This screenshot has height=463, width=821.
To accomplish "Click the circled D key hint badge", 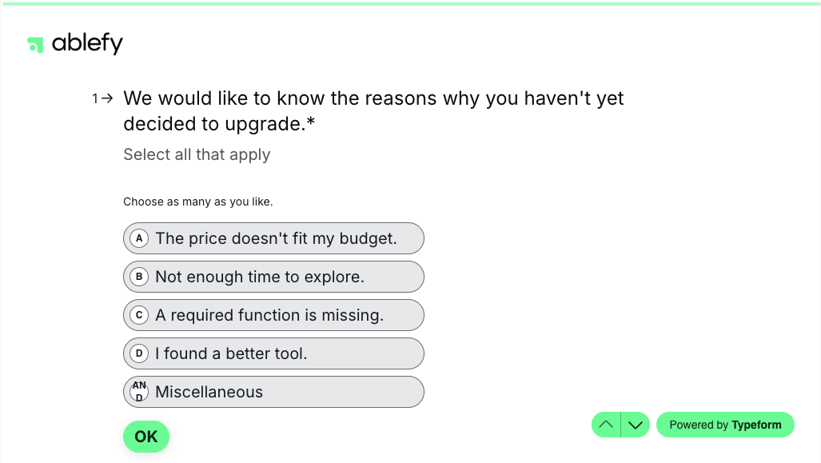I will (x=139, y=353).
